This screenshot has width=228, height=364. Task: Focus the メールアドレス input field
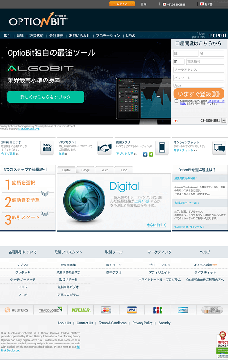199,69
